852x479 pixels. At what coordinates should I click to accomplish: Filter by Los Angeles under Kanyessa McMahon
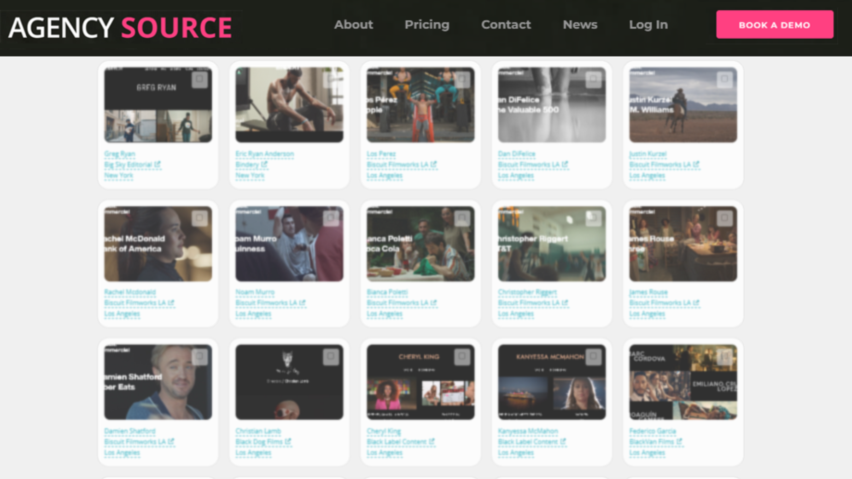click(515, 452)
